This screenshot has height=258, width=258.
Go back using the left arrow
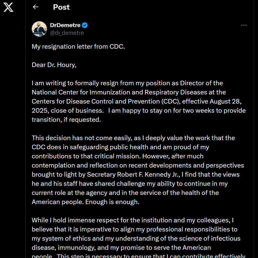click(36, 7)
